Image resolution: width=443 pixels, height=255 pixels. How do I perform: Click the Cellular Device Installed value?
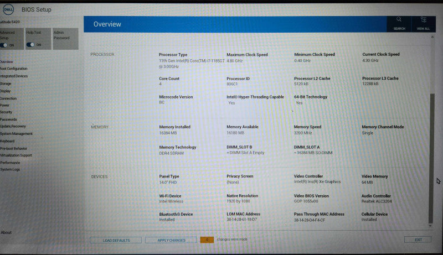[369, 220]
